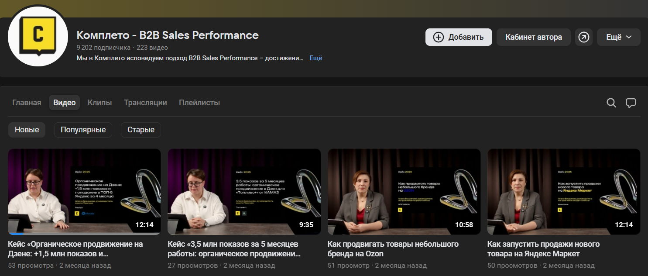Screen dimensions: 648x276
Task: Open channel search with magnifier icon
Action: (x=611, y=103)
